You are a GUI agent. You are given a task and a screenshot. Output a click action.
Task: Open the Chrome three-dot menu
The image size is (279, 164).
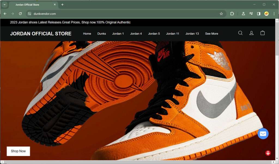[274, 14]
